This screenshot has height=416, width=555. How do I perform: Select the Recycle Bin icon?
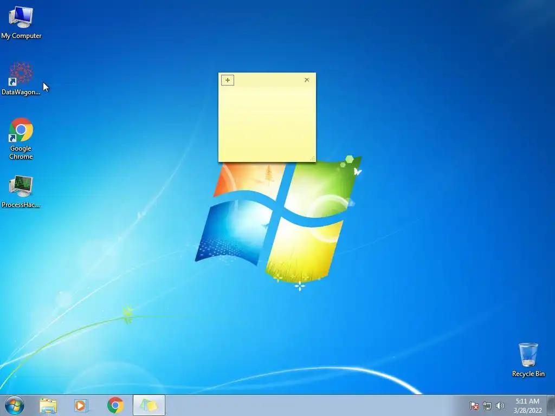click(528, 360)
